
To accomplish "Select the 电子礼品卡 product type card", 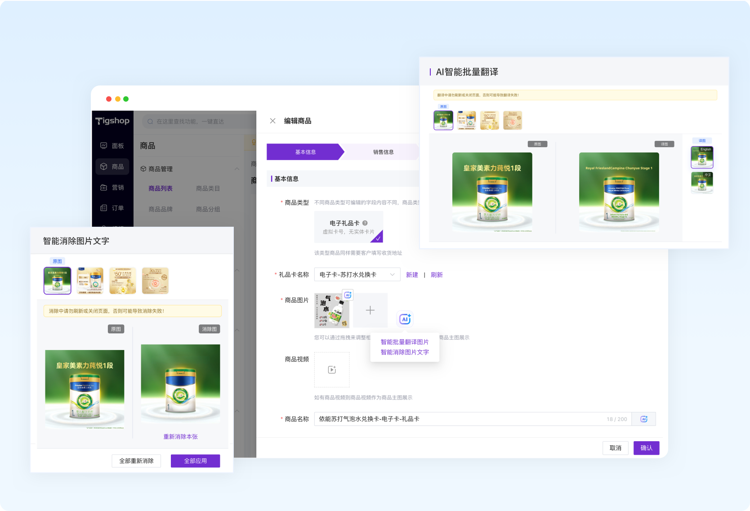I will [x=348, y=227].
